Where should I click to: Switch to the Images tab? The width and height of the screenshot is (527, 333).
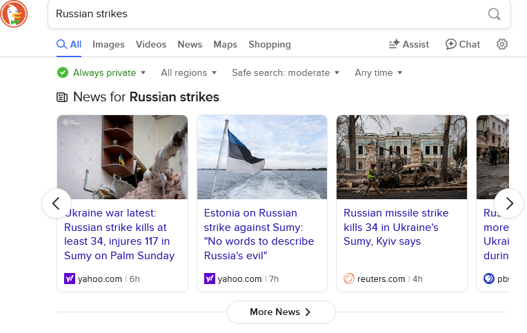pos(108,44)
